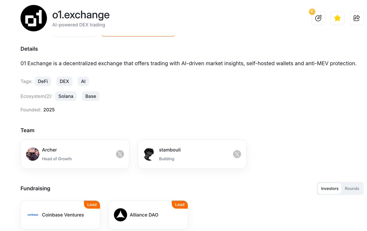This screenshot has width=367, height=231.
Task: Switch to the Rounds tab
Action: pos(352,189)
